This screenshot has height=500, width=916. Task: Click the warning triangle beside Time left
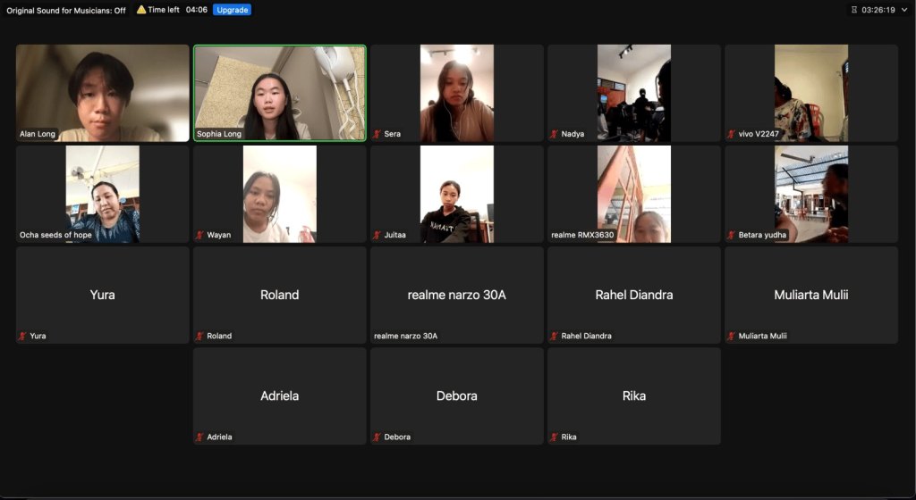(141, 9)
